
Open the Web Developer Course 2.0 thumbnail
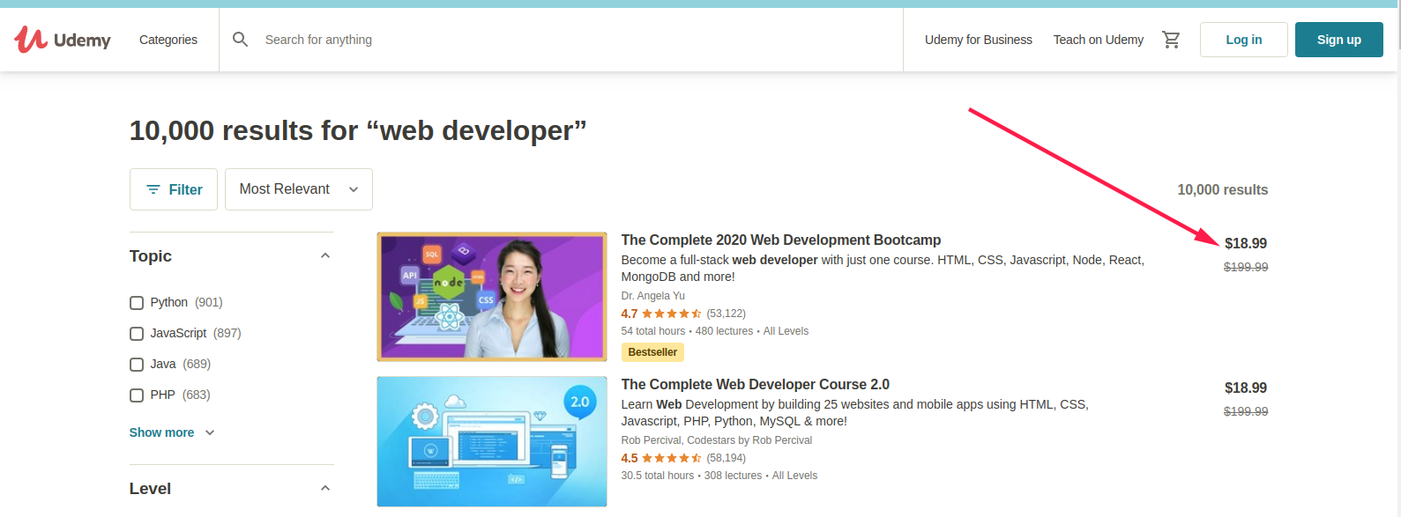pos(492,441)
